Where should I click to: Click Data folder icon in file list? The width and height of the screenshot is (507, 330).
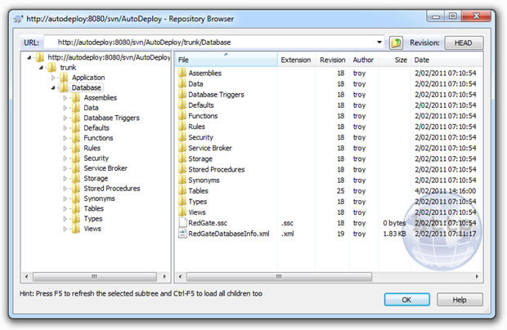tap(182, 83)
